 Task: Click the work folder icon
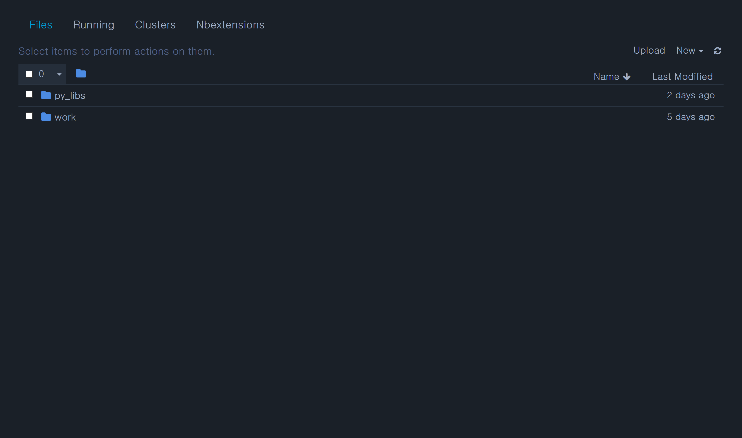(46, 117)
